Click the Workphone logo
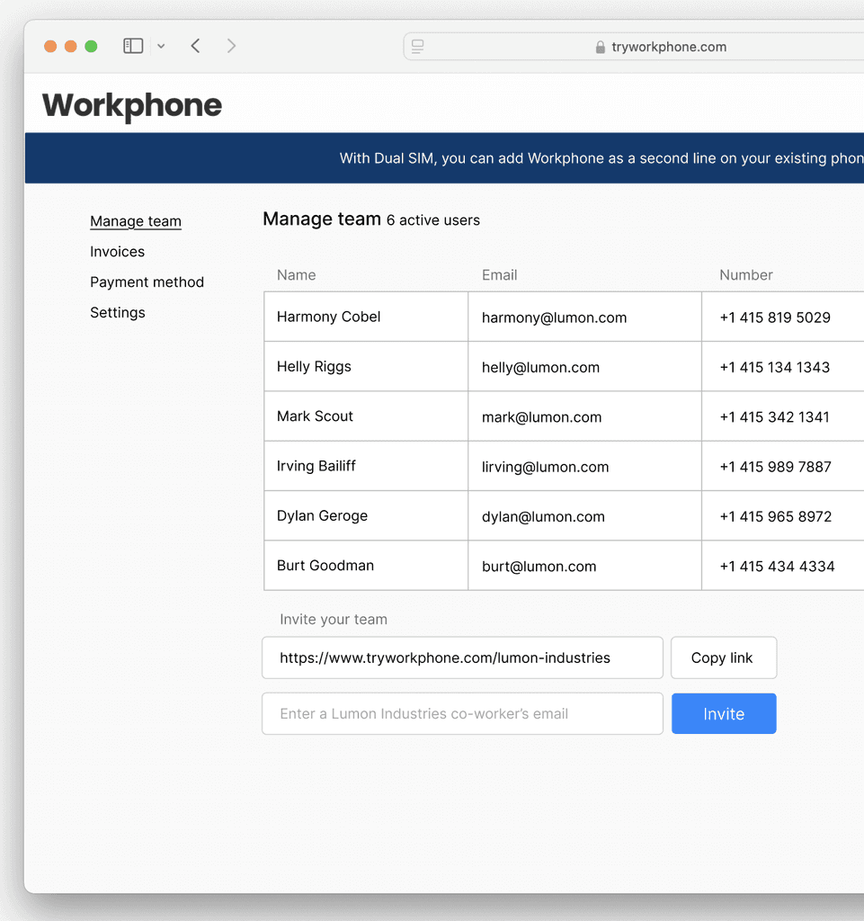This screenshot has width=864, height=921. [132, 106]
